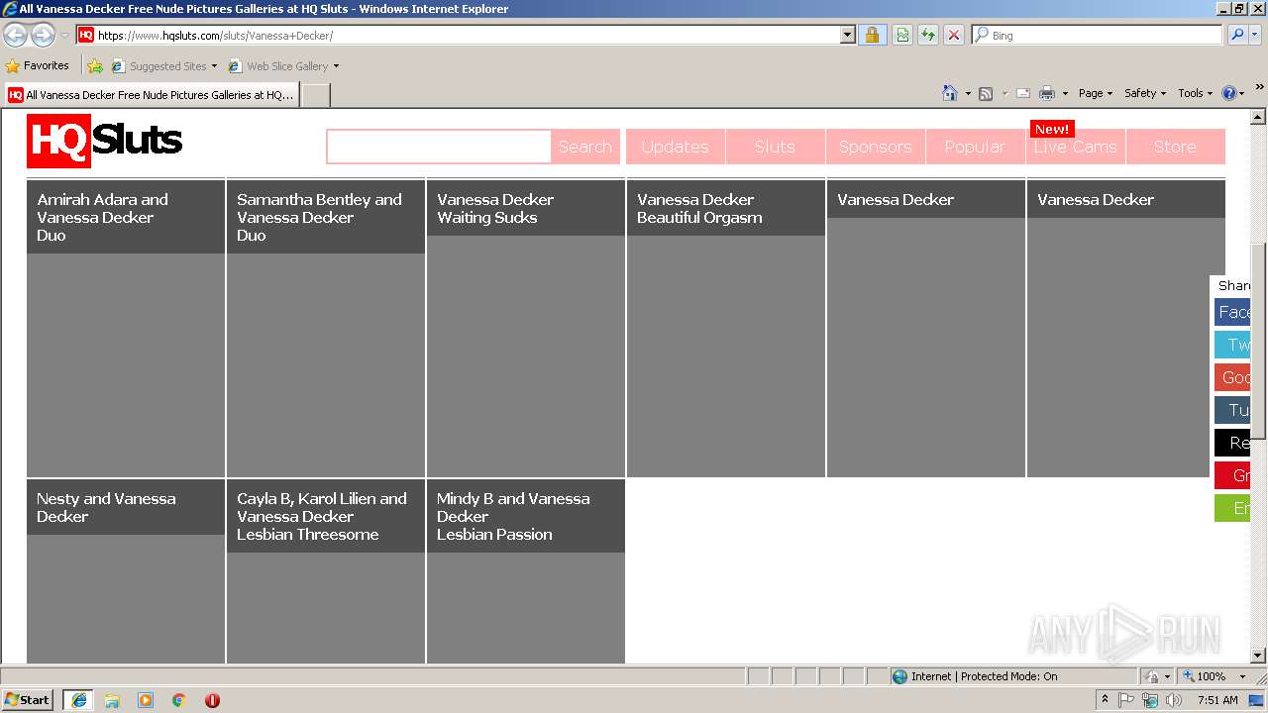Open the Tools menu dropdown
This screenshot has width=1268, height=713.
coord(1195,93)
